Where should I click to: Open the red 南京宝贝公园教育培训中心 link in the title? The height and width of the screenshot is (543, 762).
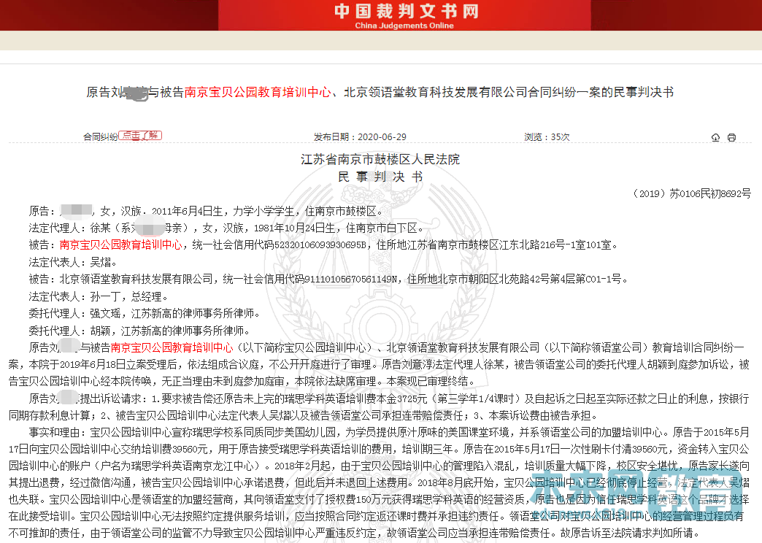[258, 92]
